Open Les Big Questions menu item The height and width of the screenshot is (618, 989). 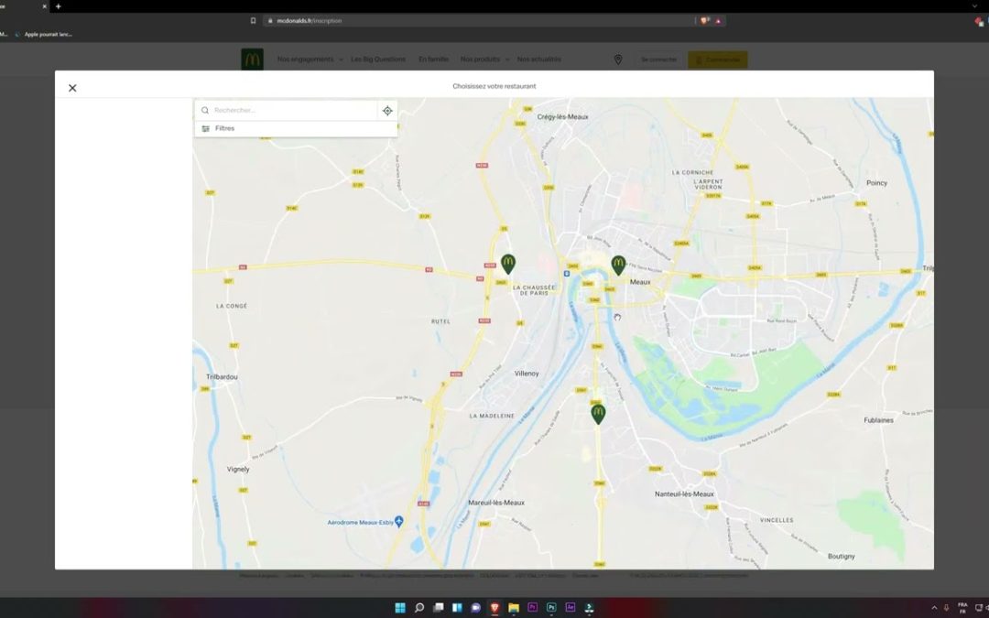coord(378,60)
